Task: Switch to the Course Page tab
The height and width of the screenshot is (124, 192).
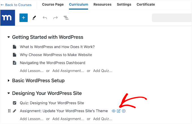Action: point(53,5)
